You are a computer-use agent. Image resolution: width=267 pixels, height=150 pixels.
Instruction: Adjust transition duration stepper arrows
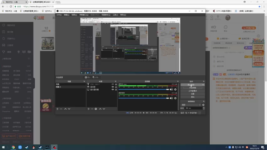tap(204, 108)
